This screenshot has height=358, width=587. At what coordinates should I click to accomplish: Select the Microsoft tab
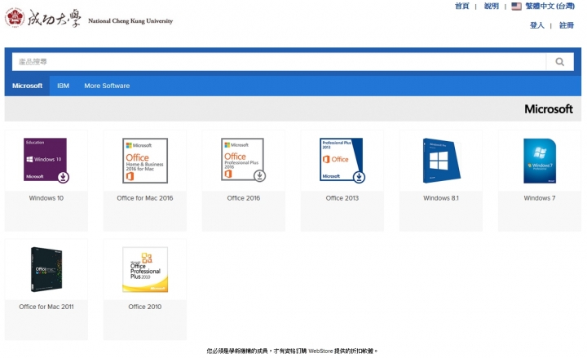tap(27, 86)
